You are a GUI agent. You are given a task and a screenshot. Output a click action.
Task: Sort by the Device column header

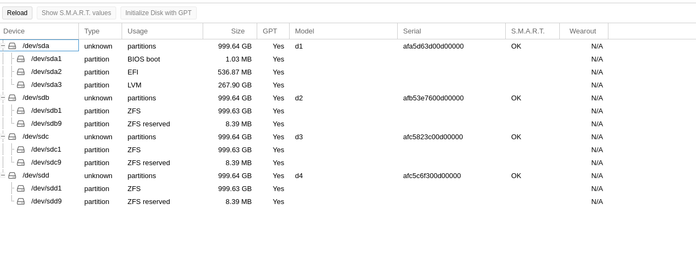pyautogui.click(x=39, y=31)
